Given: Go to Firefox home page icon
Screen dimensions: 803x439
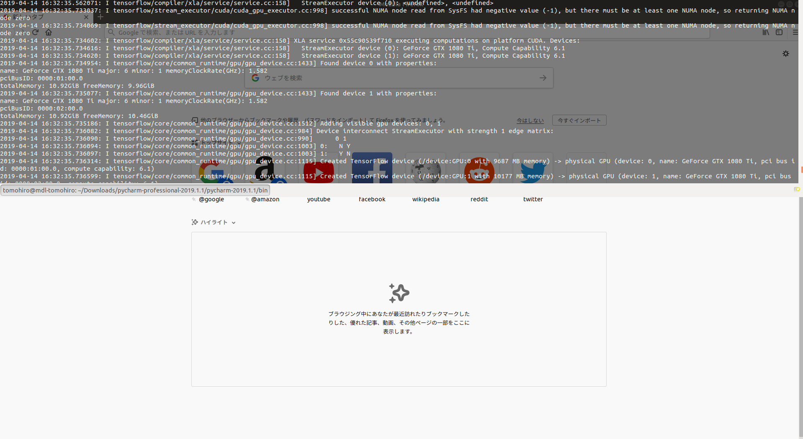Looking at the screenshot, I should point(49,32).
